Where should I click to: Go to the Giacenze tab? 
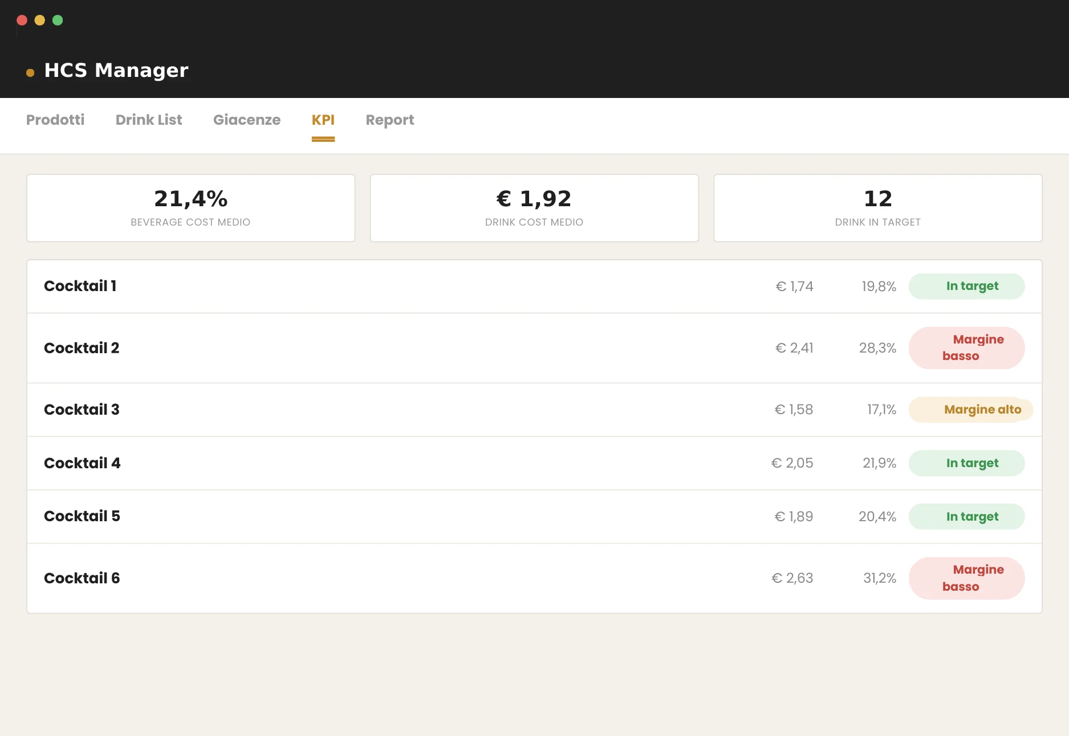tap(247, 120)
